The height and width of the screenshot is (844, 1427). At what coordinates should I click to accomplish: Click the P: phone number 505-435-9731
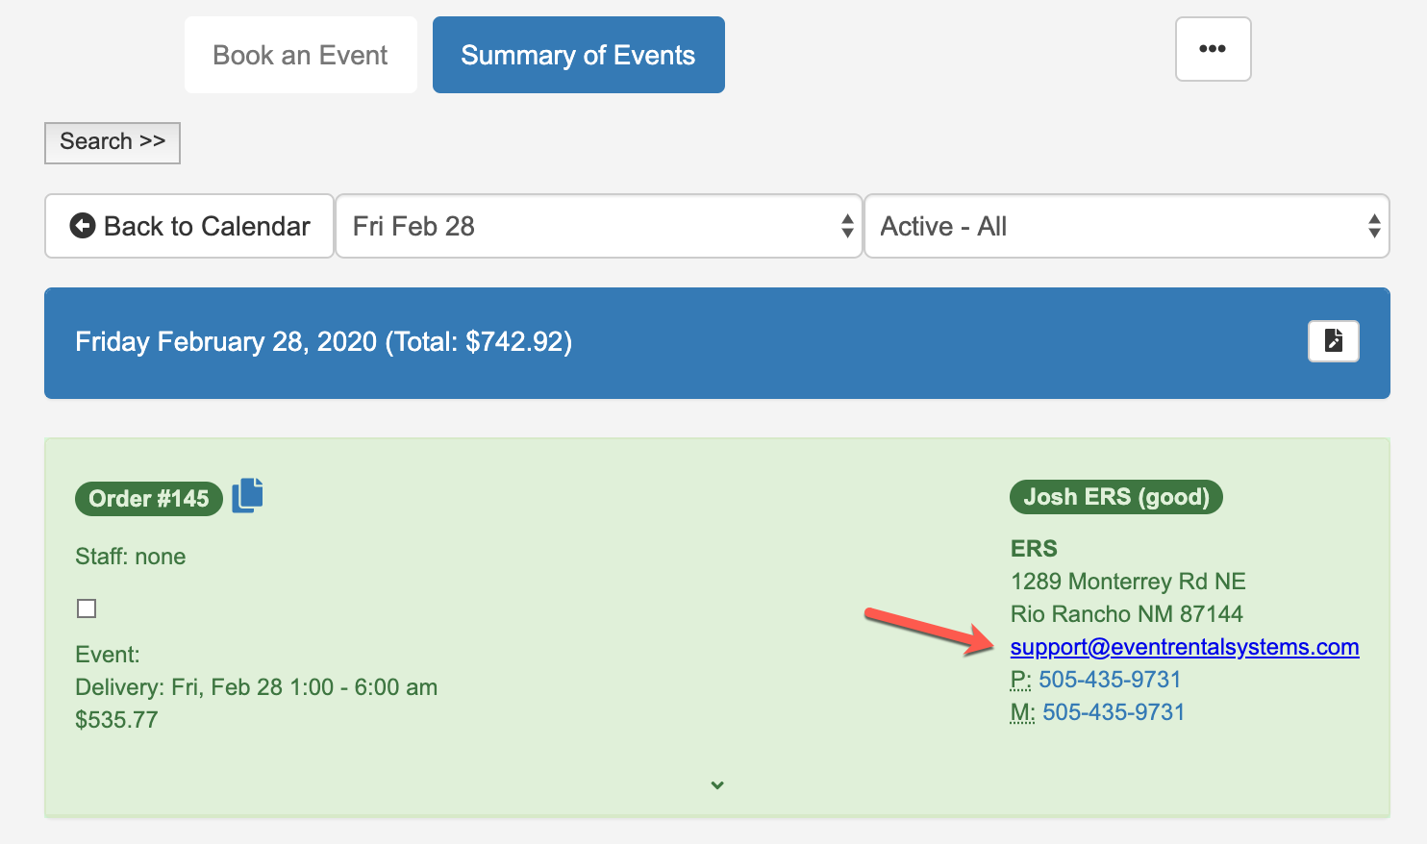[x=1109, y=680]
